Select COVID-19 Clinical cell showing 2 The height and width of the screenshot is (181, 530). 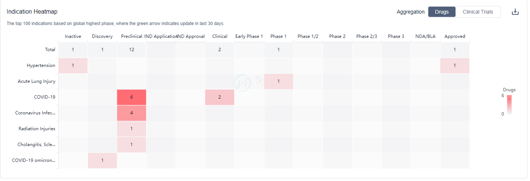[220, 97]
